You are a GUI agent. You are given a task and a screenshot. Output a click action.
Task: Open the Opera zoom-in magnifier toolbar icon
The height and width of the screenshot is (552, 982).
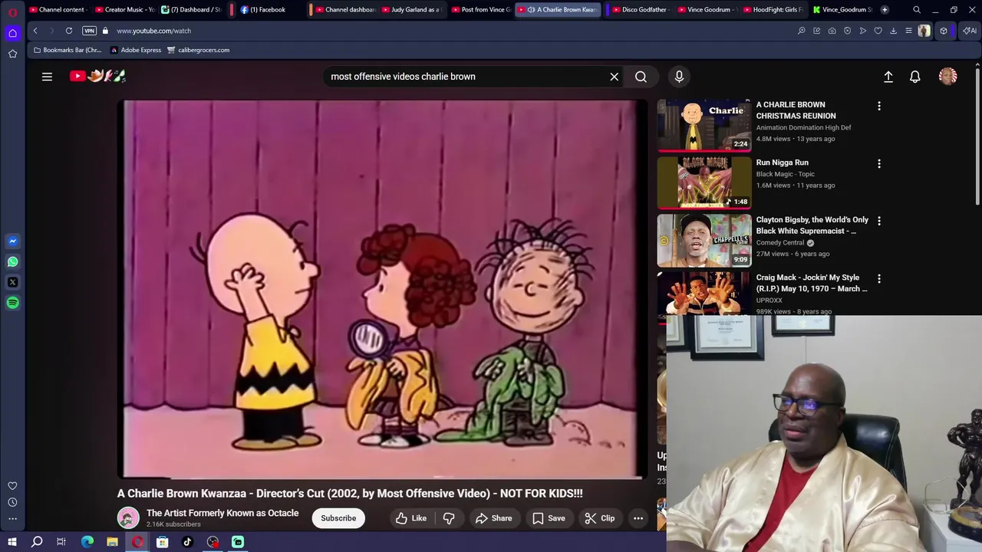pos(802,31)
